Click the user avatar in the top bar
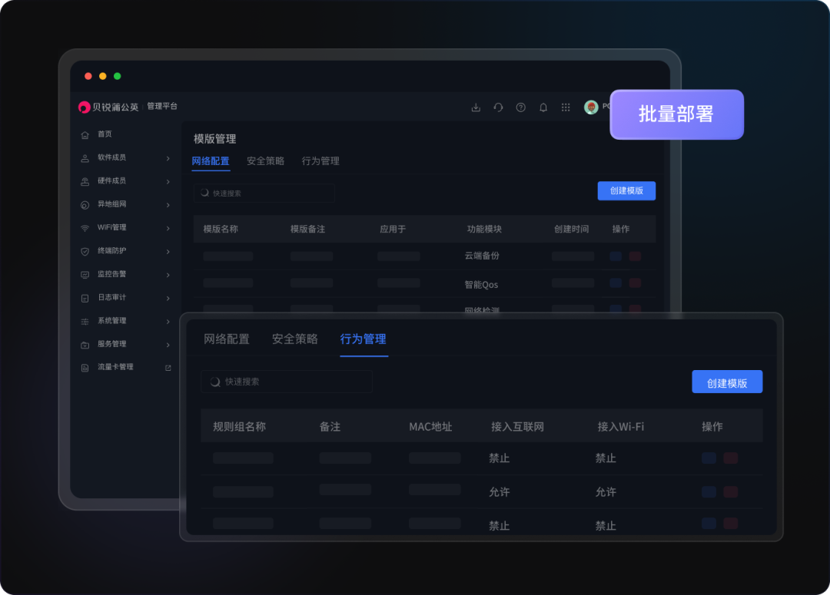Viewport: 830px width, 595px height. (591, 107)
